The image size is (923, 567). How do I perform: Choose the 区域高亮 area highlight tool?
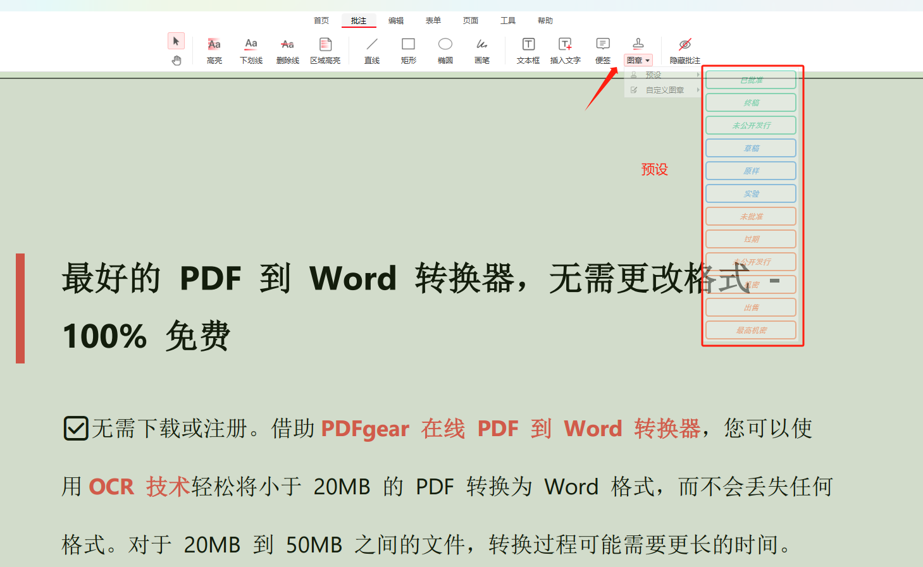325,51
